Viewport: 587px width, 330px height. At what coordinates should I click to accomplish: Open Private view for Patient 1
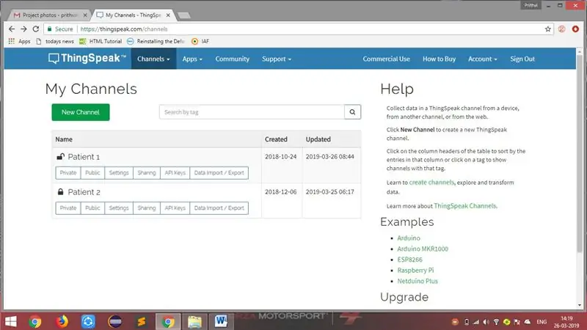68,173
